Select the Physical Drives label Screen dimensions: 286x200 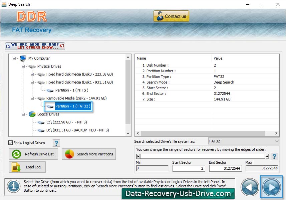49,66
